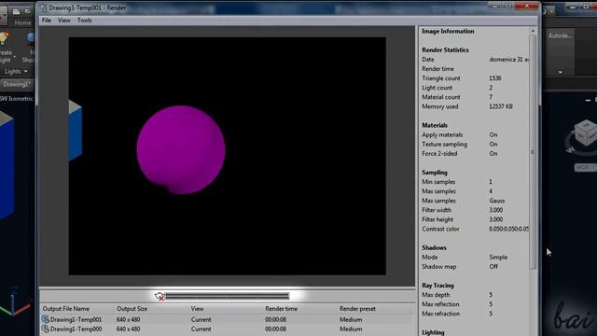Expand the Autode... panel dropdown arrow
This screenshot has width=597, height=336.
[560, 72]
